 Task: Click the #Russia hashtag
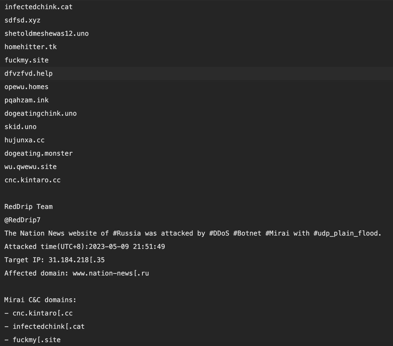click(x=127, y=233)
